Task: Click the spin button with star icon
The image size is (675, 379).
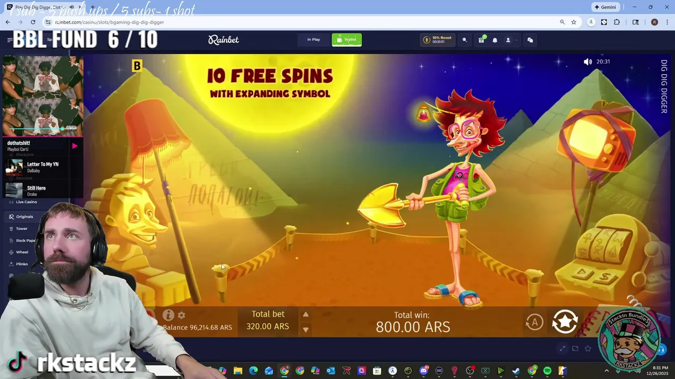Action: pyautogui.click(x=565, y=322)
